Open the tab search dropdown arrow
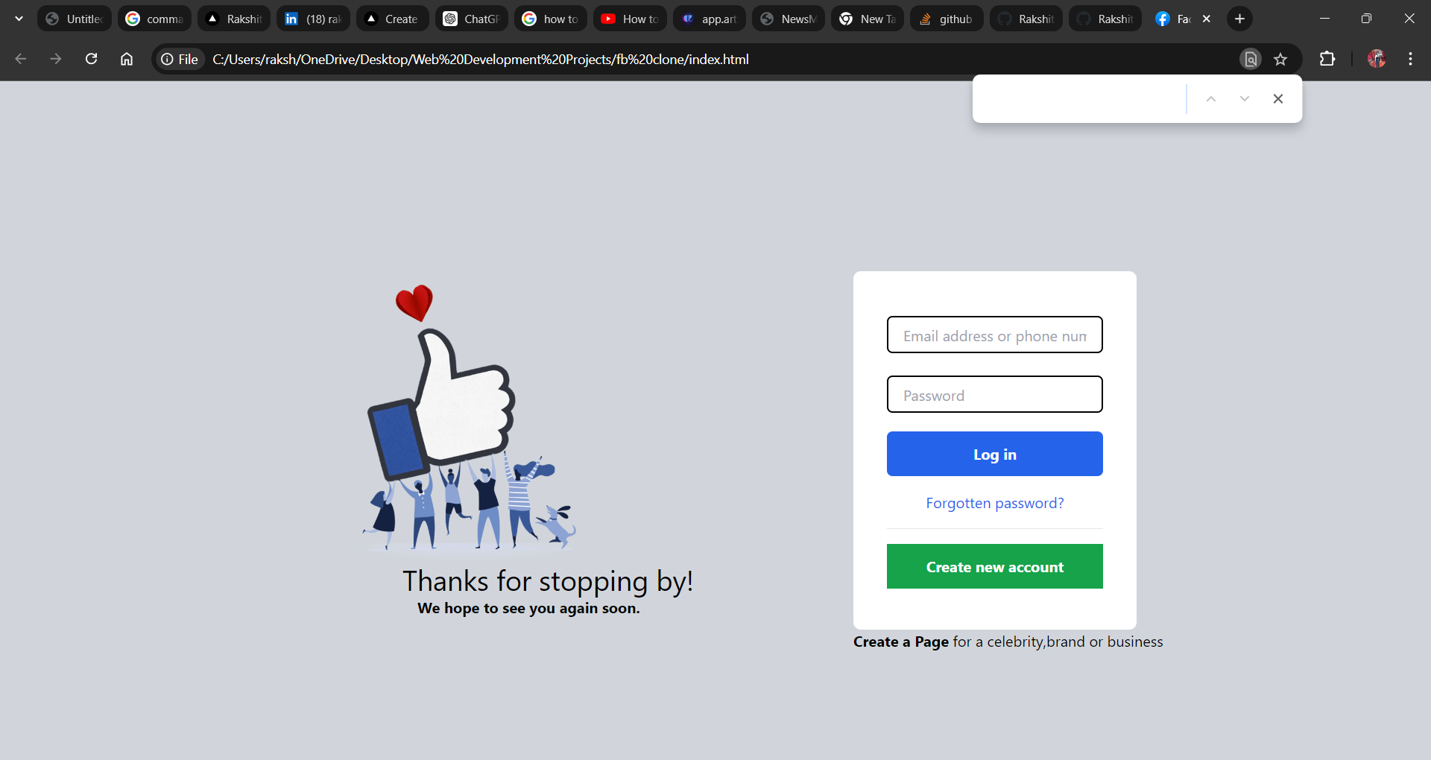The width and height of the screenshot is (1431, 760). coord(19,19)
